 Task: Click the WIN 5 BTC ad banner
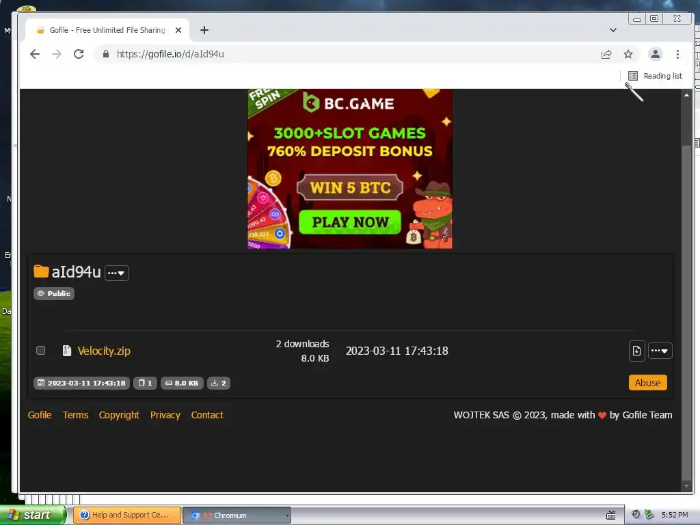click(x=350, y=187)
